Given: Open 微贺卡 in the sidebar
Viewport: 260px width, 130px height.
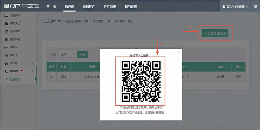Looking at the screenshot, I should click(14, 55).
